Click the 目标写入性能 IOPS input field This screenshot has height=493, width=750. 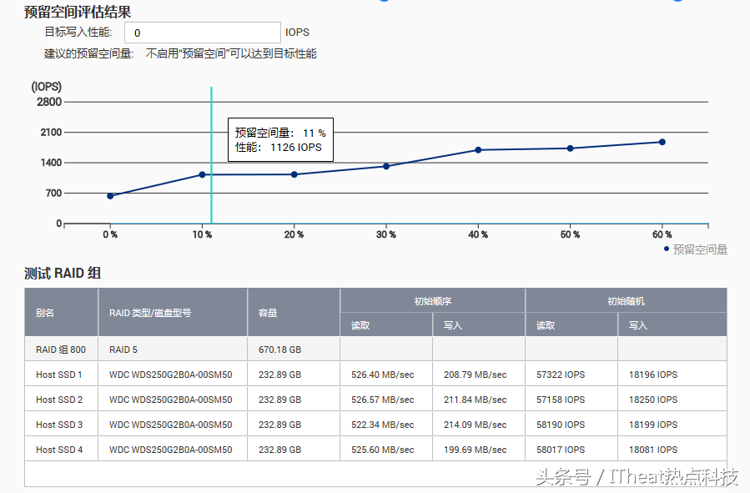[x=202, y=33]
